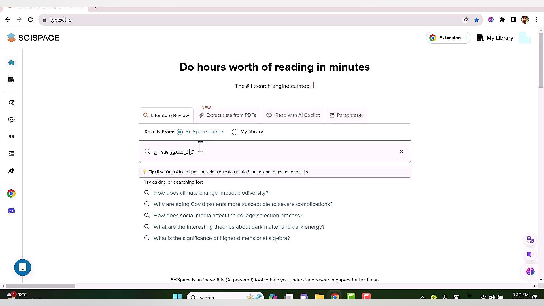Toggle the browser side panel icon
The height and width of the screenshot is (306, 544).
[x=513, y=20]
